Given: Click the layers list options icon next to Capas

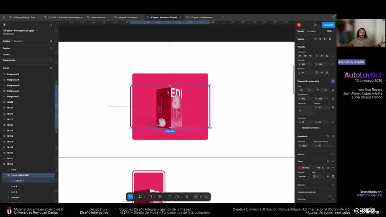Looking at the screenshot, I should tap(51, 68).
